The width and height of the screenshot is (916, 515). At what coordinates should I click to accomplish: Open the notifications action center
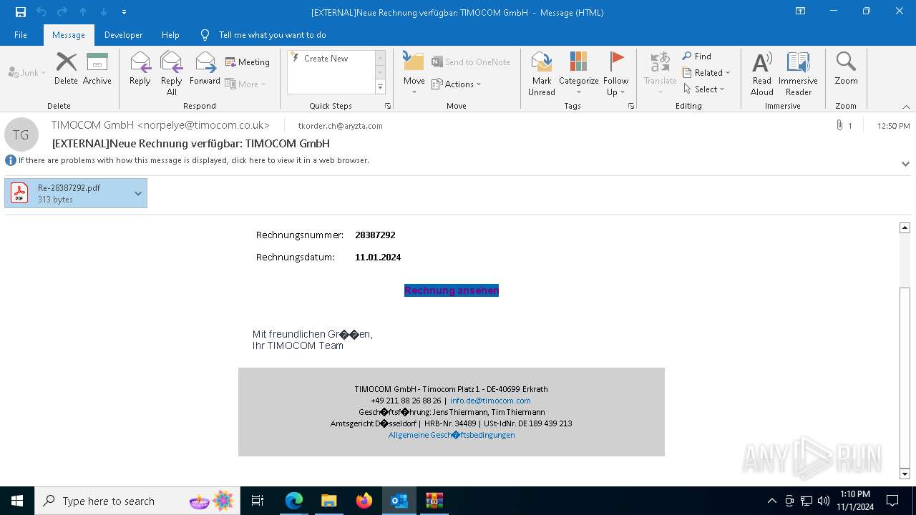892,501
